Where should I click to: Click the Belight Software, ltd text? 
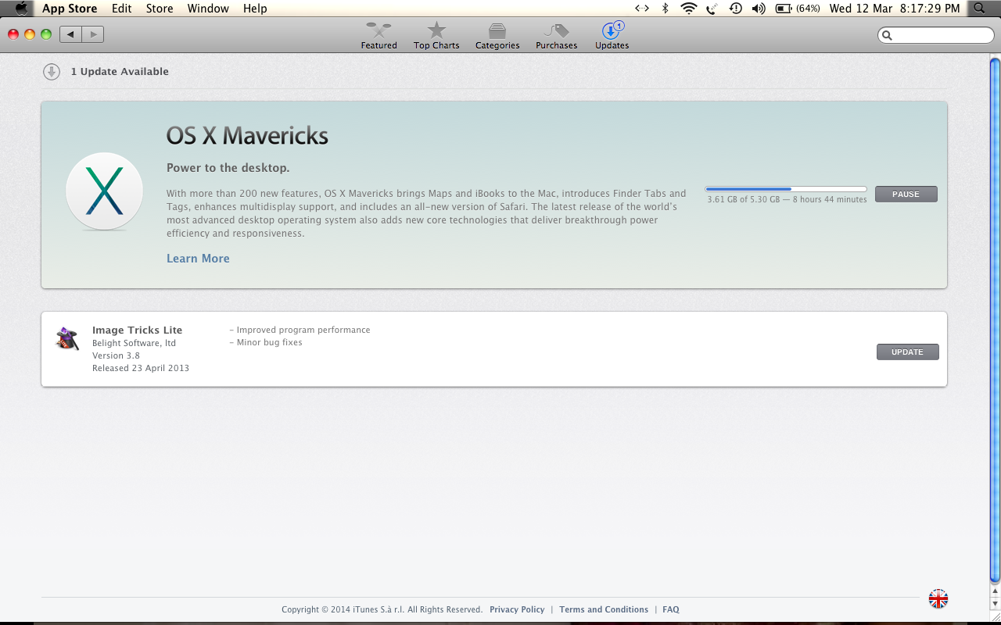tap(134, 343)
